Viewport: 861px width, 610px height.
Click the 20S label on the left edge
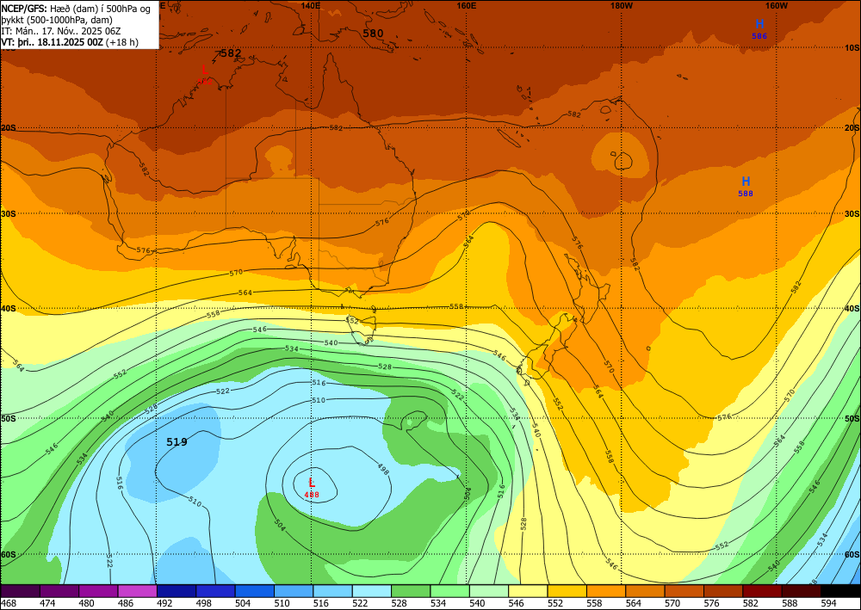9,128
